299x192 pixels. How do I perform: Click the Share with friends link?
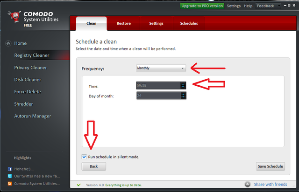pos(271,185)
